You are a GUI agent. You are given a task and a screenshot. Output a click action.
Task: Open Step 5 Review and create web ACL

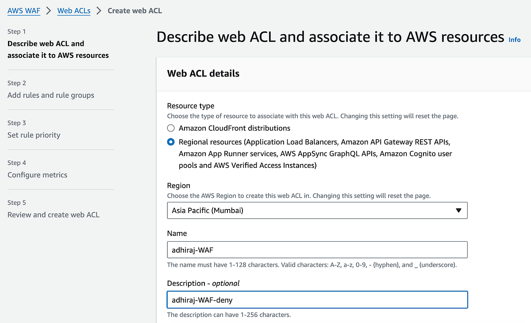point(53,214)
